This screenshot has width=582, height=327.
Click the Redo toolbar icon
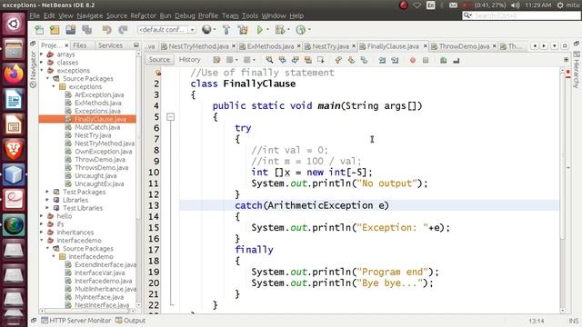point(123,30)
